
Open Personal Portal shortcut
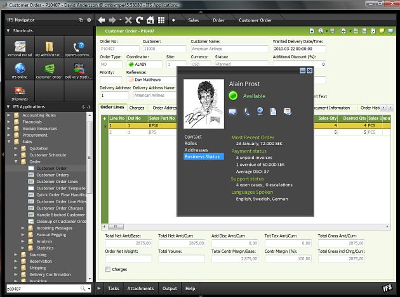[20, 48]
